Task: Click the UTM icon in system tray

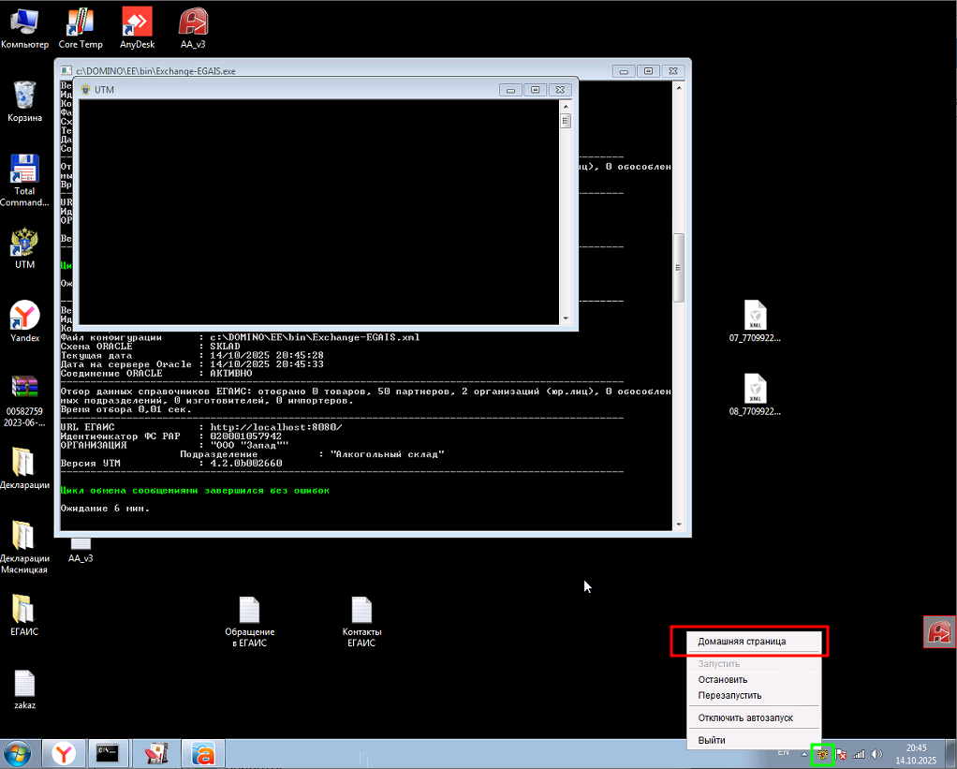Action: tap(822, 754)
